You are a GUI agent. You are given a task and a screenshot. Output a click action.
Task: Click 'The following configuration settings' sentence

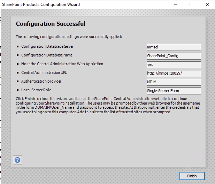[x=69, y=37]
